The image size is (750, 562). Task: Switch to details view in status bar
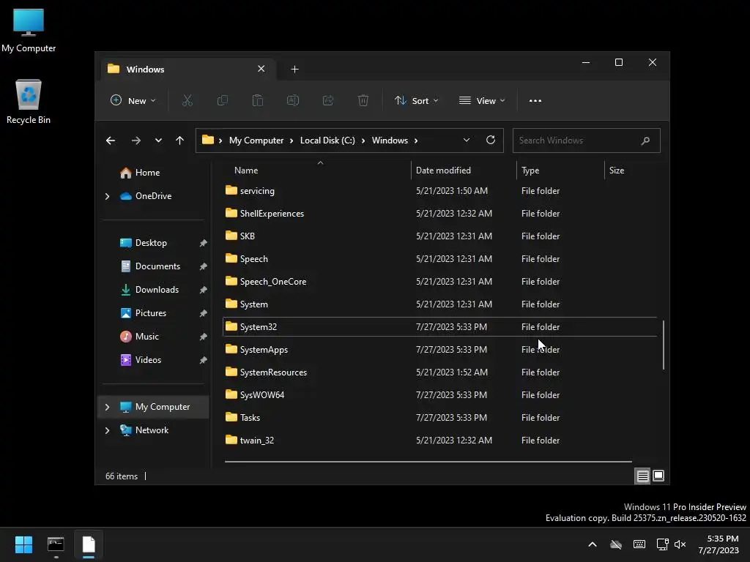click(642, 476)
